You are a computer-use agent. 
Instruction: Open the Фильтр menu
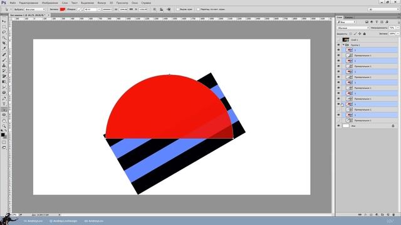[x=102, y=2]
